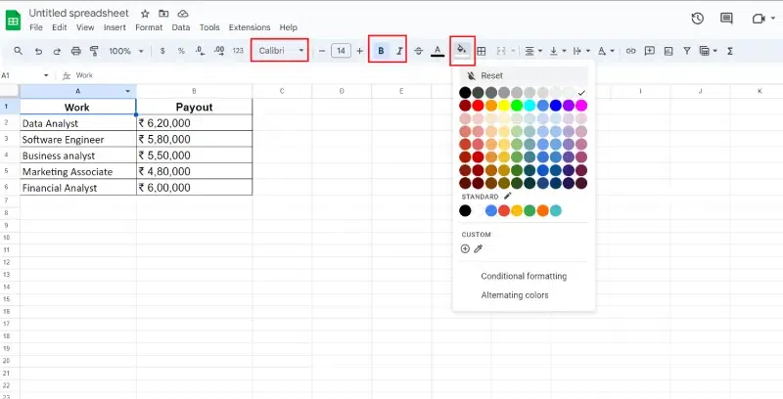Open the Tools menu
This screenshot has height=399, width=783.
pyautogui.click(x=209, y=27)
